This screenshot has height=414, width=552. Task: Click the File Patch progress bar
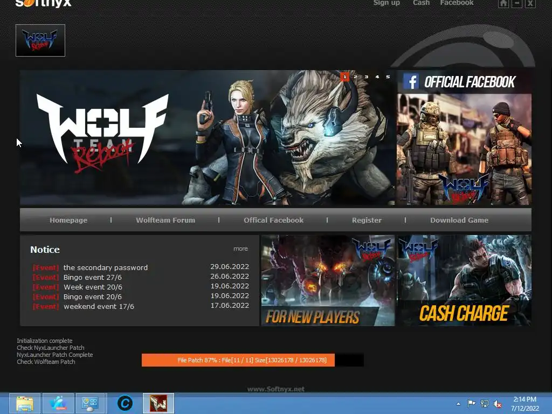[252, 360]
